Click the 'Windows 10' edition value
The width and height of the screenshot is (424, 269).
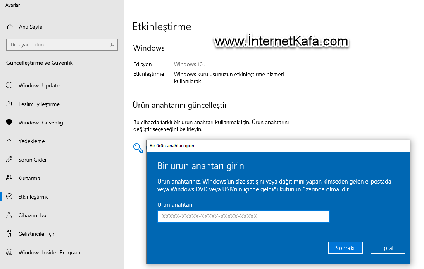click(x=188, y=64)
